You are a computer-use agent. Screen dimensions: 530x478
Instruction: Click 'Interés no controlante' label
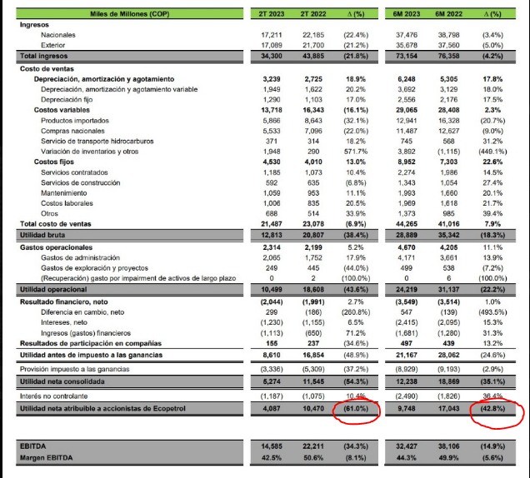click(x=53, y=396)
